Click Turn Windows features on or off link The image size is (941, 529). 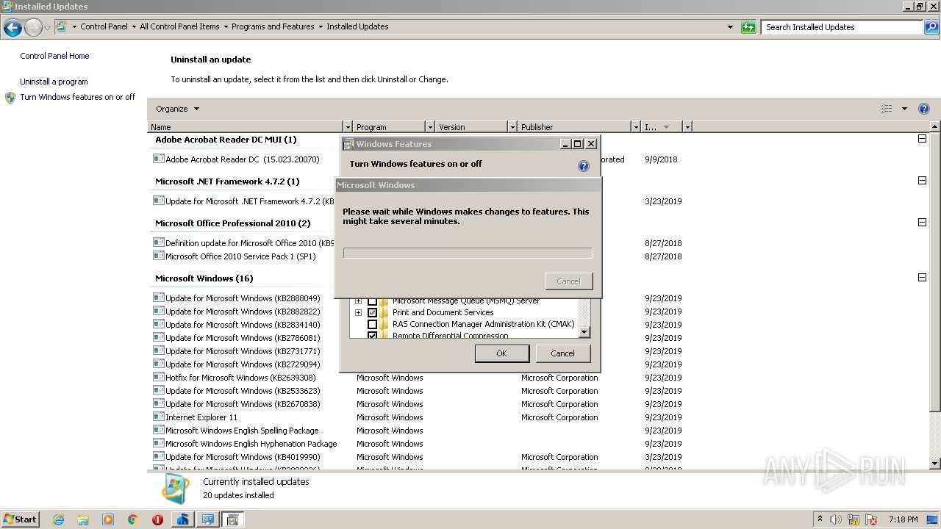click(x=78, y=97)
